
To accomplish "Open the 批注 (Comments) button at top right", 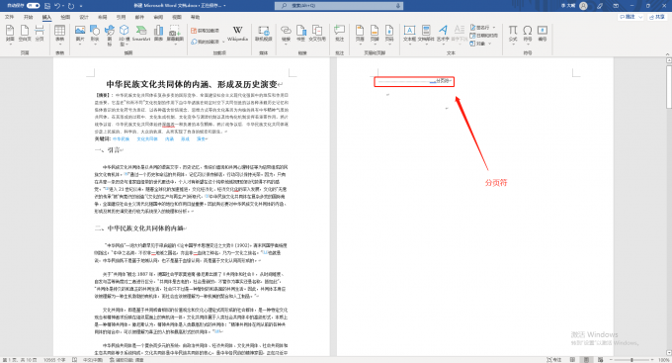I will point(630,17).
